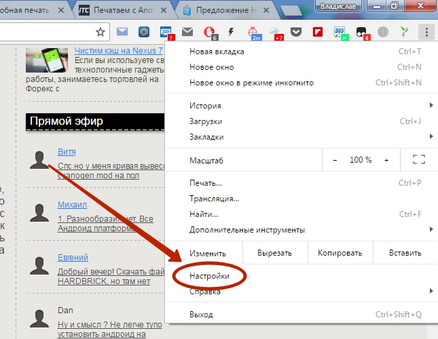Click Найти... in the menu
Screen dimensions: 438x339
click(x=302, y=214)
